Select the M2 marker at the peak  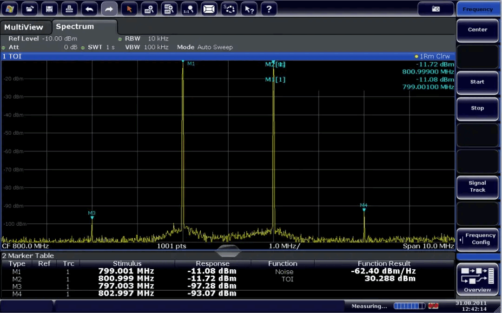(273, 62)
